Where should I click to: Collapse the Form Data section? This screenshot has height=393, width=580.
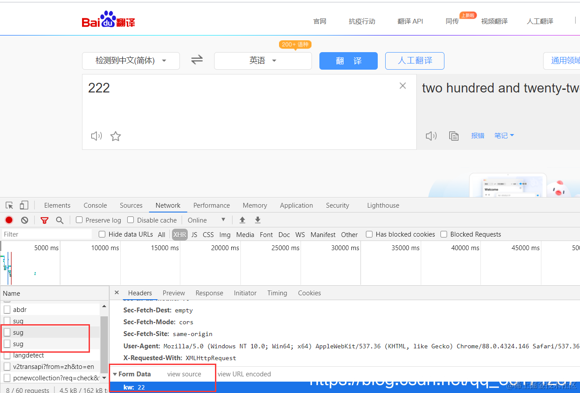point(115,374)
